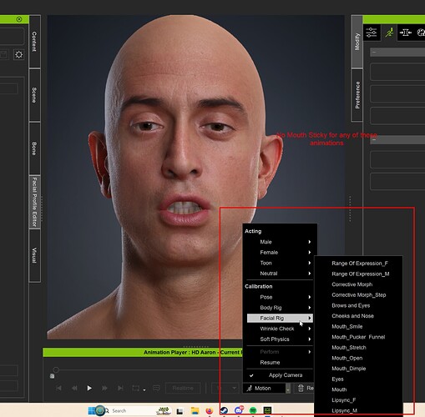Viewport: 425px width, 417px height.
Task: Open the Motion dropdown arrow
Action: (288, 389)
